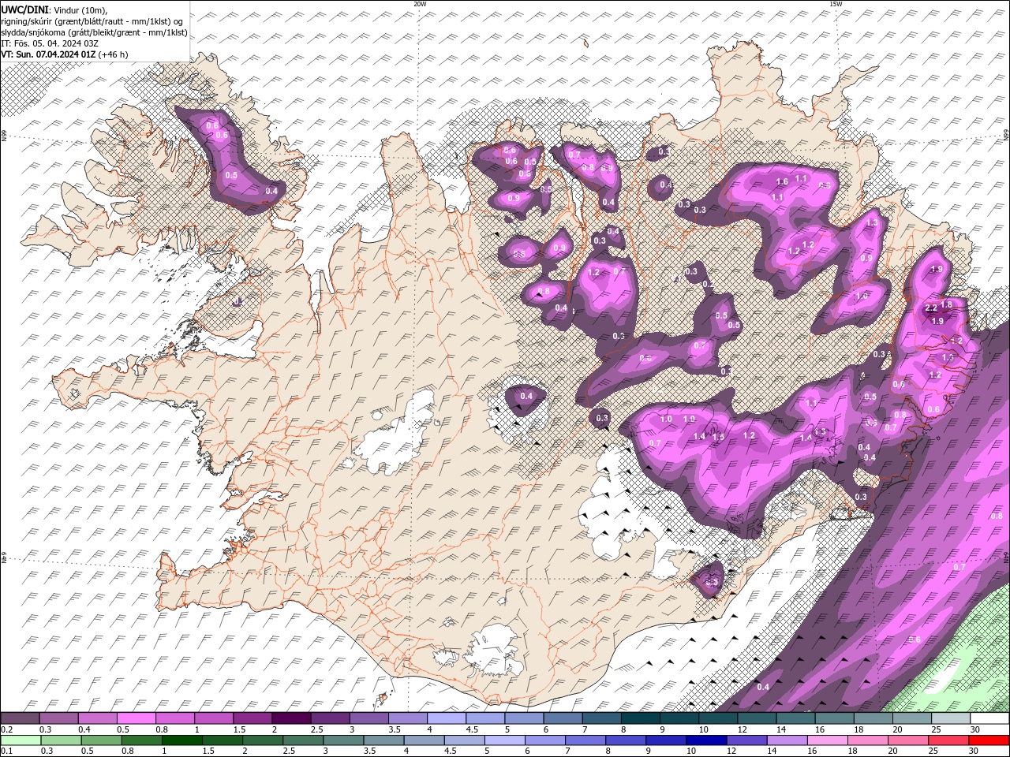Viewport: 1010px width, 757px height.
Task: Click the valid time line 'VT: Sun. 07.04.2024 01Z'
Action: [x=48, y=54]
